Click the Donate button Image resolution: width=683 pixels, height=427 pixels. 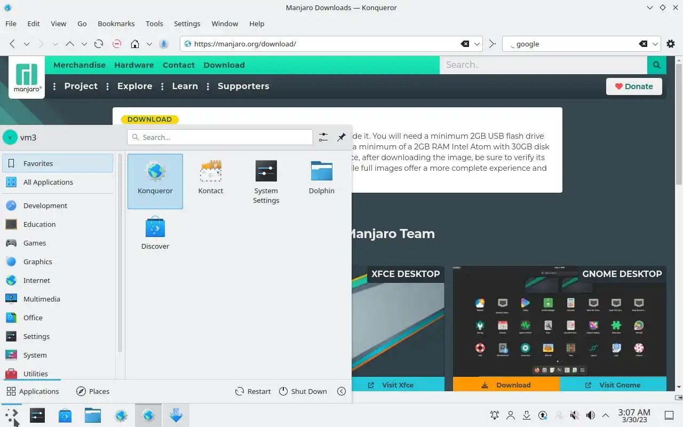click(x=634, y=86)
